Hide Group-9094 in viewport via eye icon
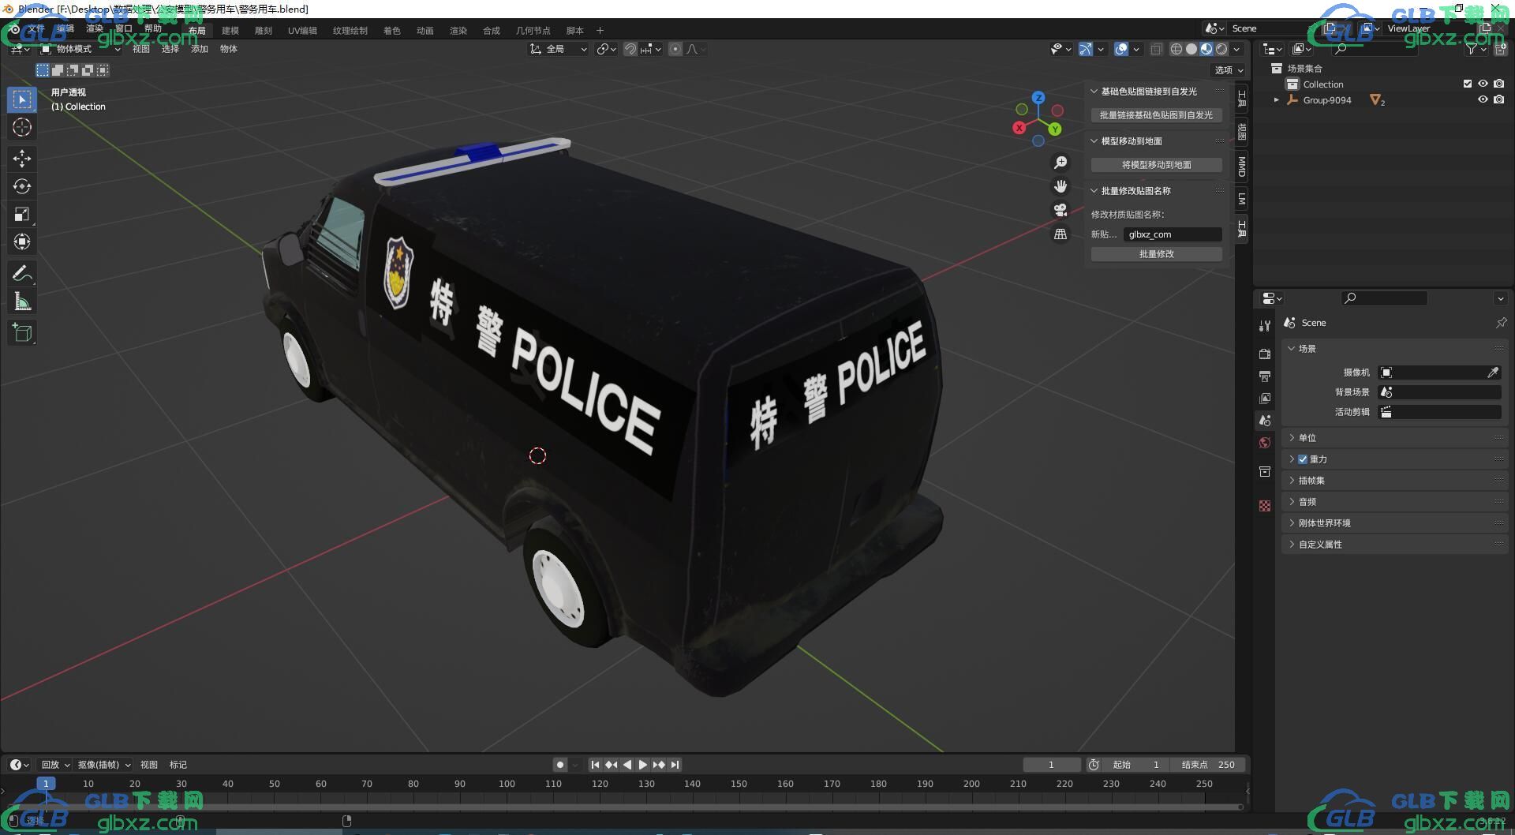Screen dimensions: 1515x835 click(x=1483, y=99)
